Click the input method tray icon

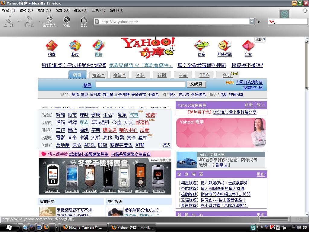pyautogui.click(x=253, y=227)
